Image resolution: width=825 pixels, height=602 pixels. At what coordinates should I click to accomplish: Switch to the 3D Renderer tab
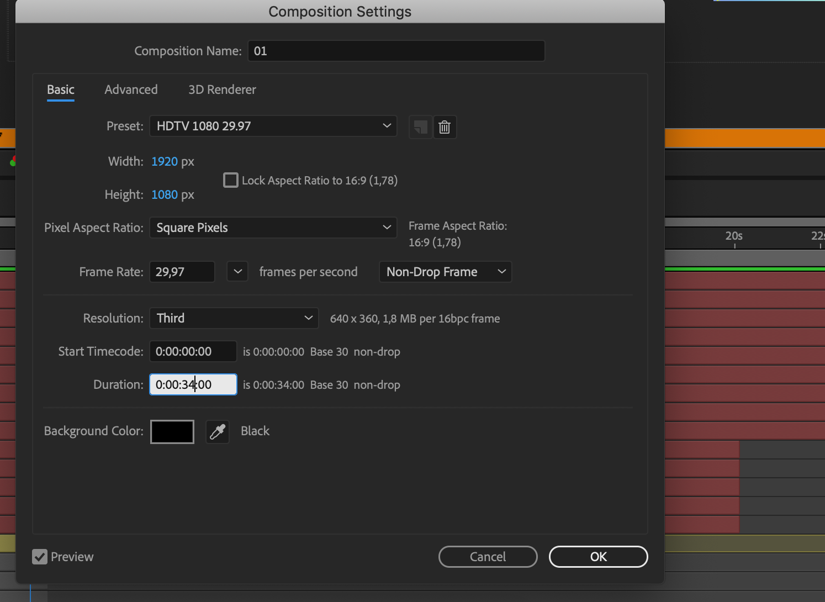point(222,89)
